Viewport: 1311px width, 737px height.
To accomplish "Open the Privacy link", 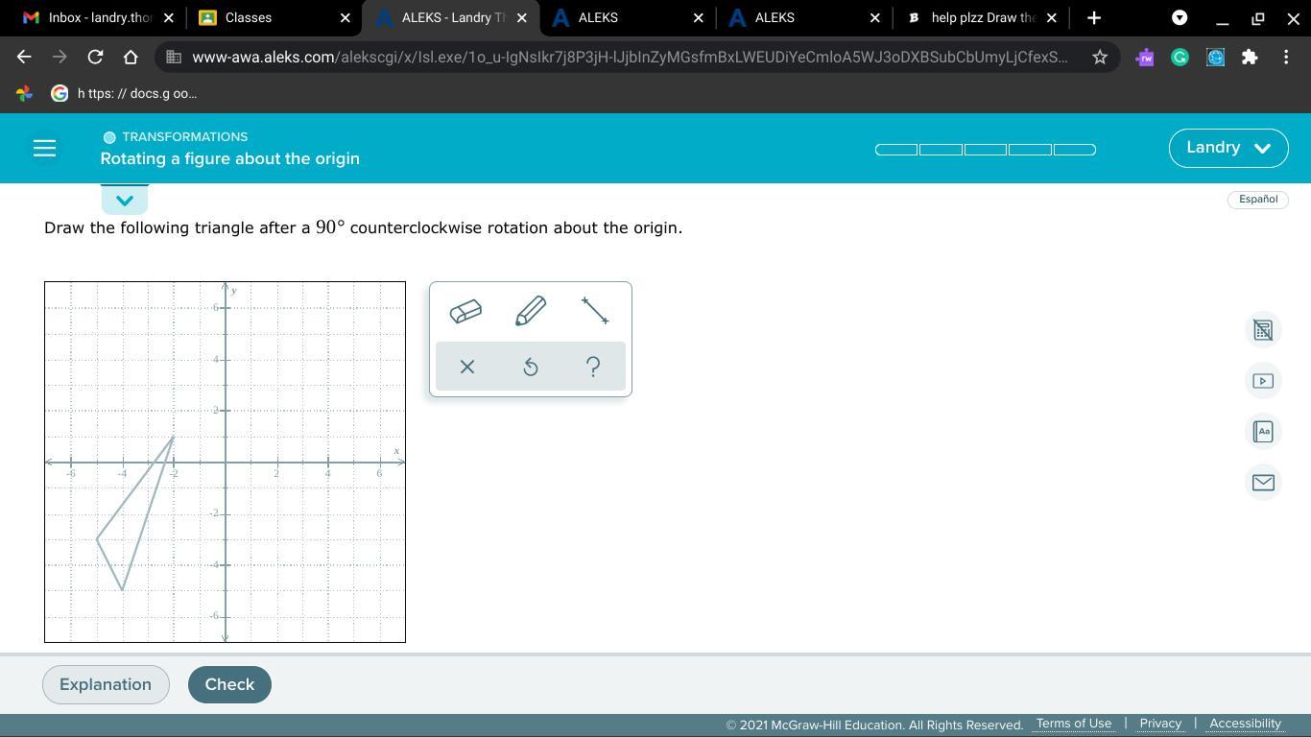I will (x=1160, y=724).
